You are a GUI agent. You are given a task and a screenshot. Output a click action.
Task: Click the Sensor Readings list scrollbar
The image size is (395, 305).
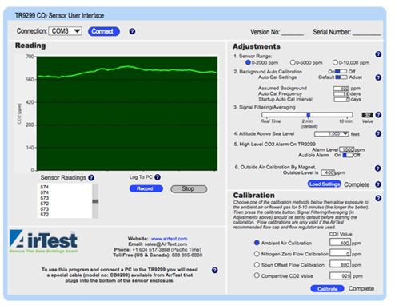click(x=95, y=201)
